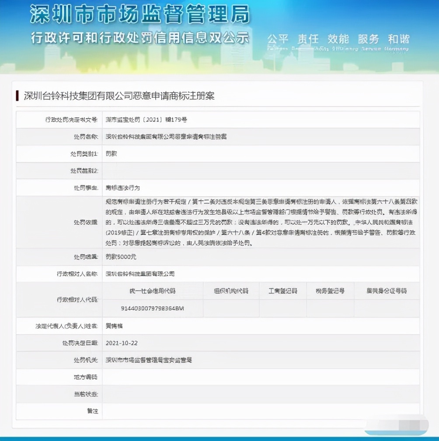Select the 行政处罚决定书文号 row label
The height and width of the screenshot is (441, 439).
coord(71,120)
